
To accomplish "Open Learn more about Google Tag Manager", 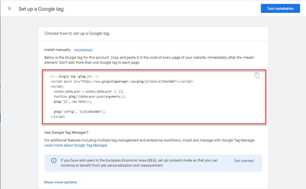I will (x=76, y=145).
